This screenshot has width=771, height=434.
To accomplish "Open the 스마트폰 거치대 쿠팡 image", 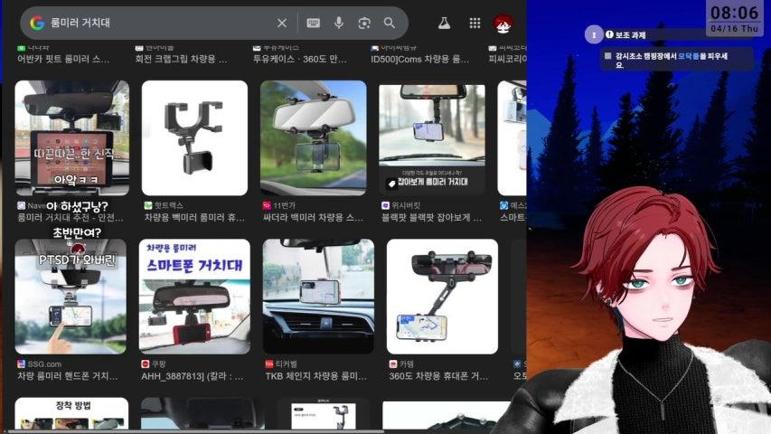I will coord(194,297).
